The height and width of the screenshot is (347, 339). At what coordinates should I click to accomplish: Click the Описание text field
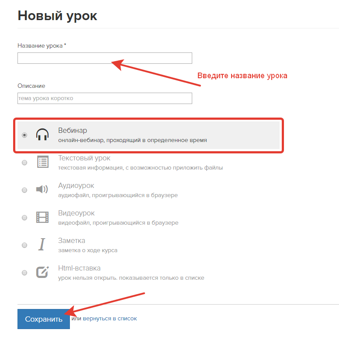[x=105, y=98]
